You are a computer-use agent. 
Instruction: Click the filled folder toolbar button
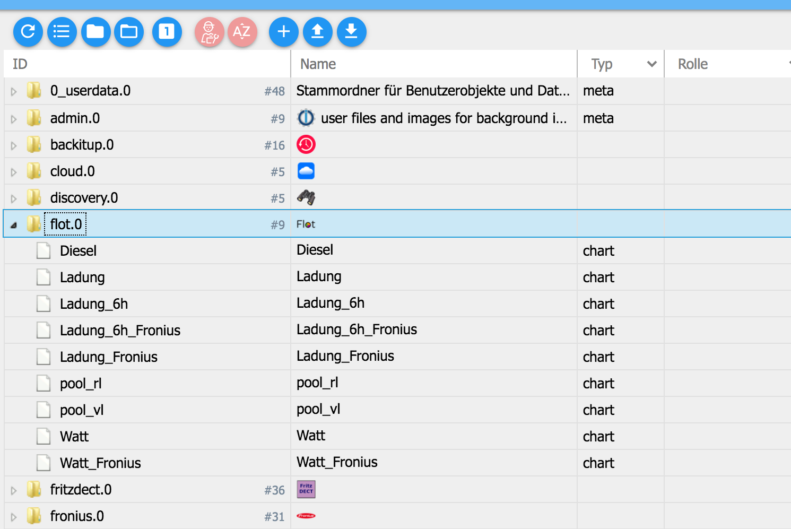click(x=95, y=32)
